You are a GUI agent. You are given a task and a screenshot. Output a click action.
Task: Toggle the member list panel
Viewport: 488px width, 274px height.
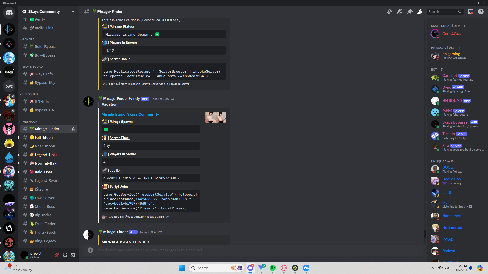pos(420,12)
